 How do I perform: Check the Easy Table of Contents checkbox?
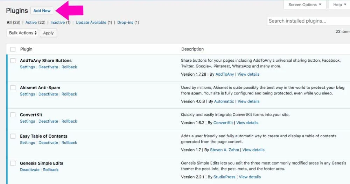coord(13,136)
